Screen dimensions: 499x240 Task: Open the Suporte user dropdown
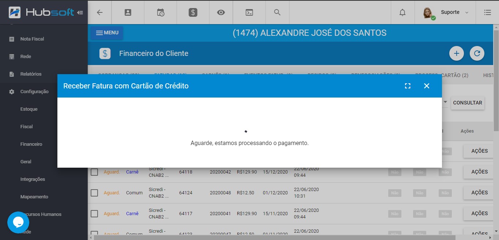pyautogui.click(x=446, y=12)
